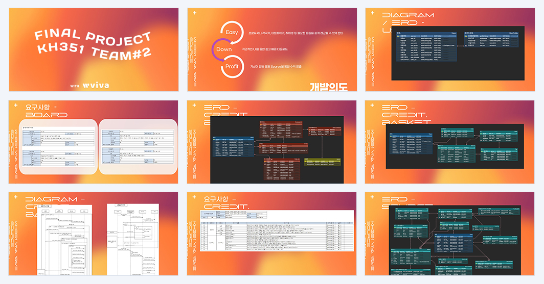The width and height of the screenshot is (544, 284).
Task: Click the requirements table on the 요구사항 - CREDIT slide
Action: point(277,230)
